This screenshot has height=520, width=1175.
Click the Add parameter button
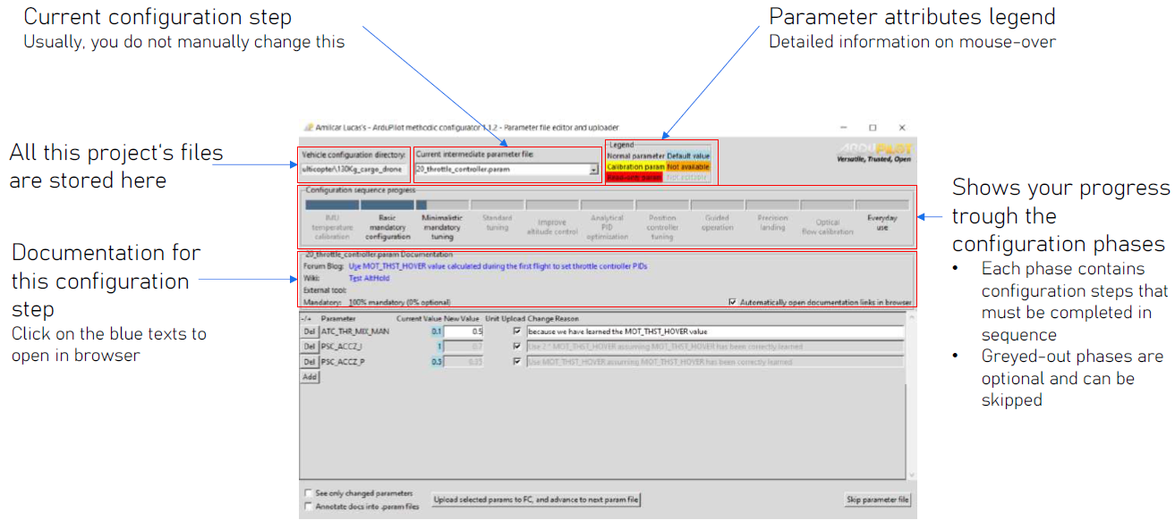(x=309, y=377)
